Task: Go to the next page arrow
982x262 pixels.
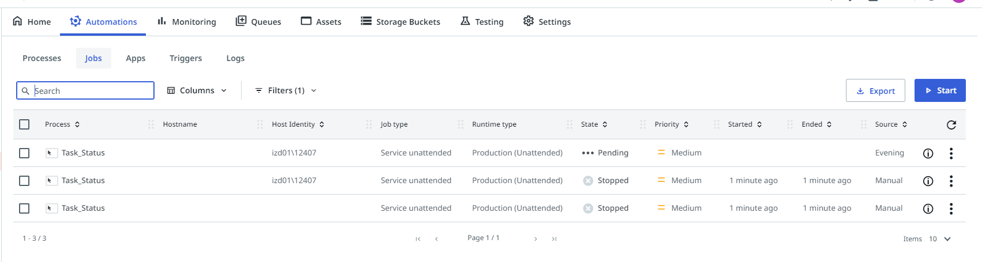Action: (x=536, y=239)
